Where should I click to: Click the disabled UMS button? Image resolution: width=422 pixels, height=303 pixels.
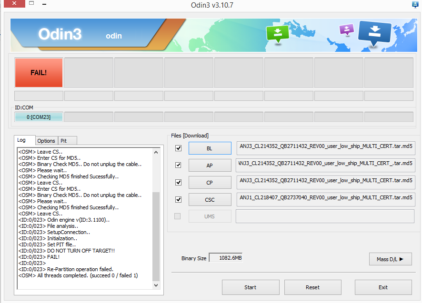point(210,216)
